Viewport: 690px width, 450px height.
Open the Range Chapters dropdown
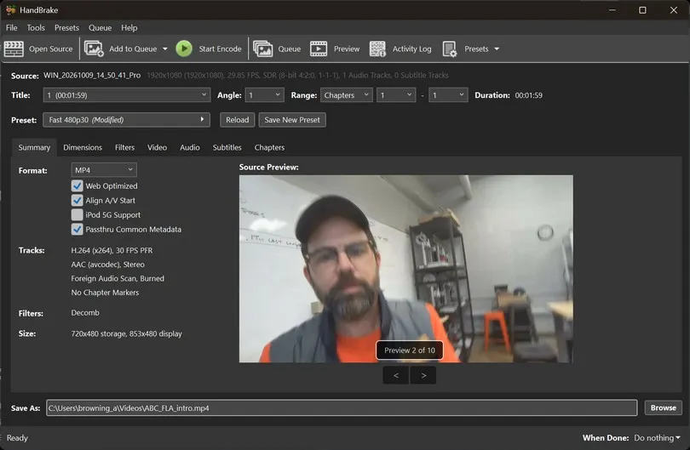tap(347, 95)
